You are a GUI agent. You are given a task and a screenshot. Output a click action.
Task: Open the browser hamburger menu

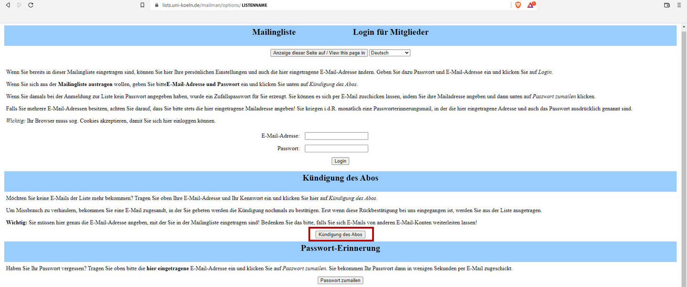(679, 5)
